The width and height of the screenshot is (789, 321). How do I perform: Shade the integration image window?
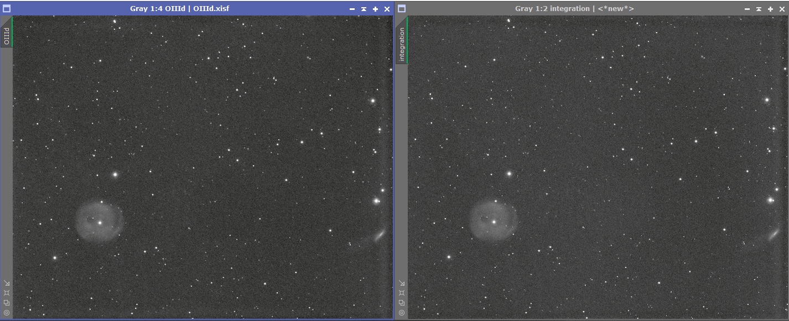tap(759, 9)
